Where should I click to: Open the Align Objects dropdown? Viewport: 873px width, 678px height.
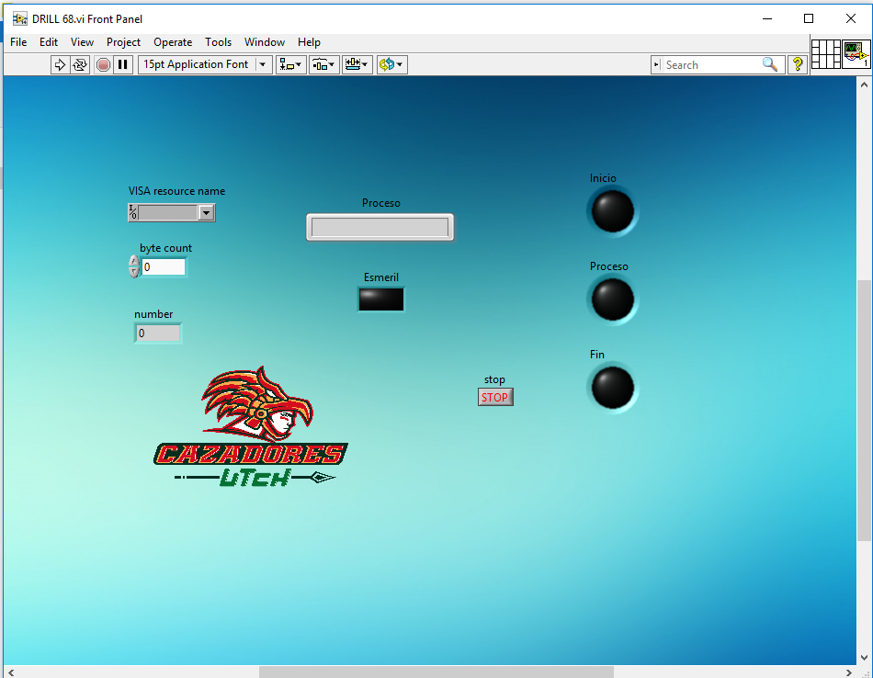(291, 64)
